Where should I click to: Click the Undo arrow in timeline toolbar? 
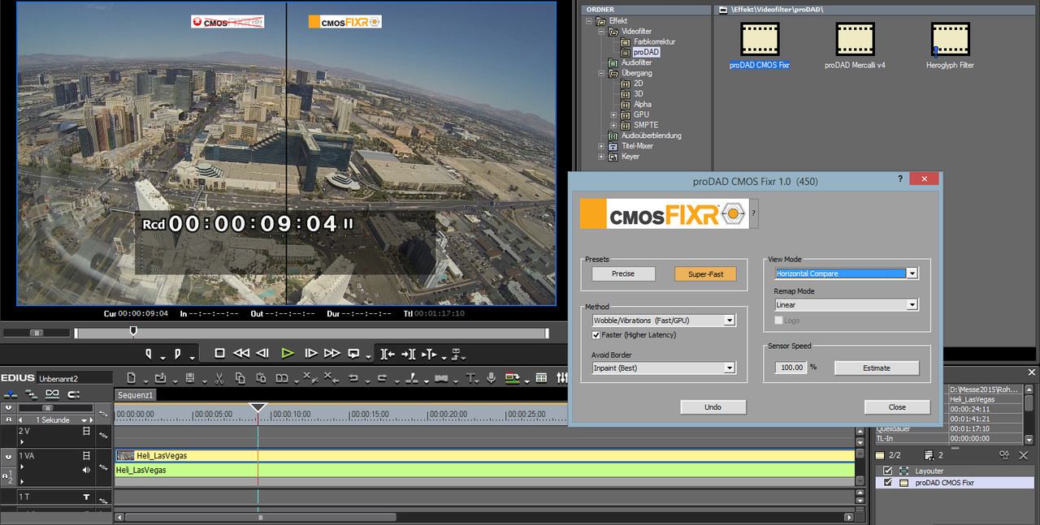pos(353,378)
